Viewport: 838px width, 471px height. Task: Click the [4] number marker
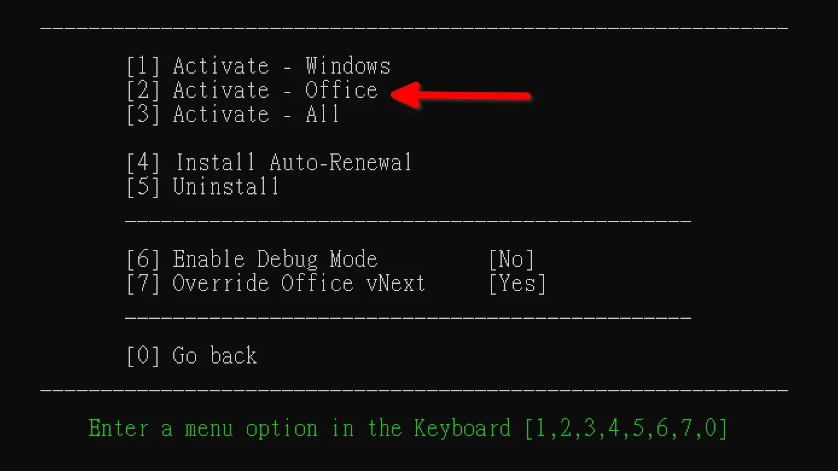point(143,162)
